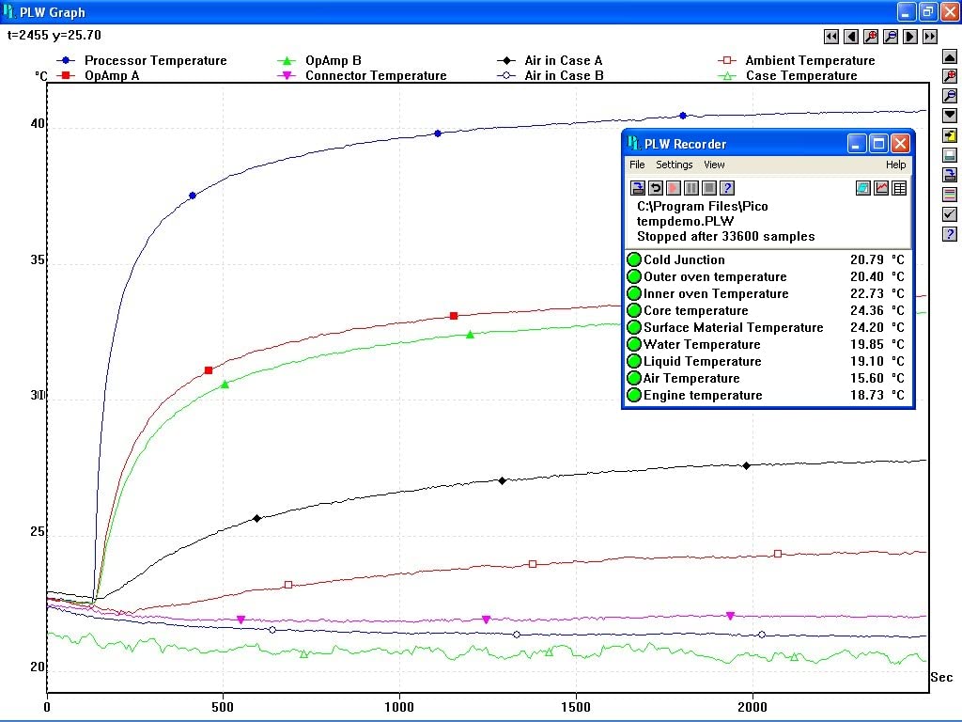Click the scroll-to-end double right arrow
The height and width of the screenshot is (722, 962).
click(x=930, y=37)
